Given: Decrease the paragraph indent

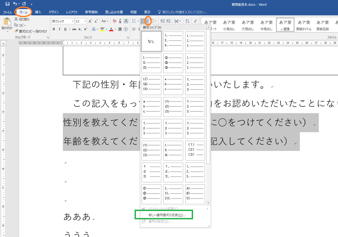Looking at the screenshot, I should click(163, 21).
